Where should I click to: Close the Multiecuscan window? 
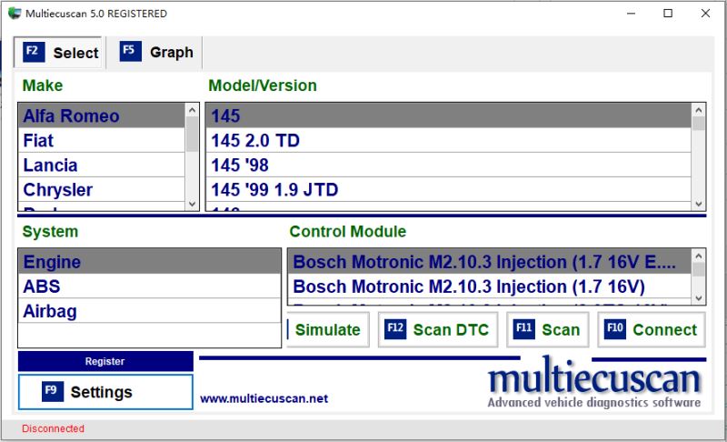coord(706,14)
